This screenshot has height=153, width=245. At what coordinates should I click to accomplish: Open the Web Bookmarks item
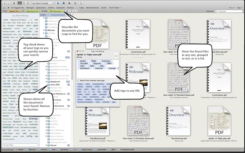(x=92, y=8)
